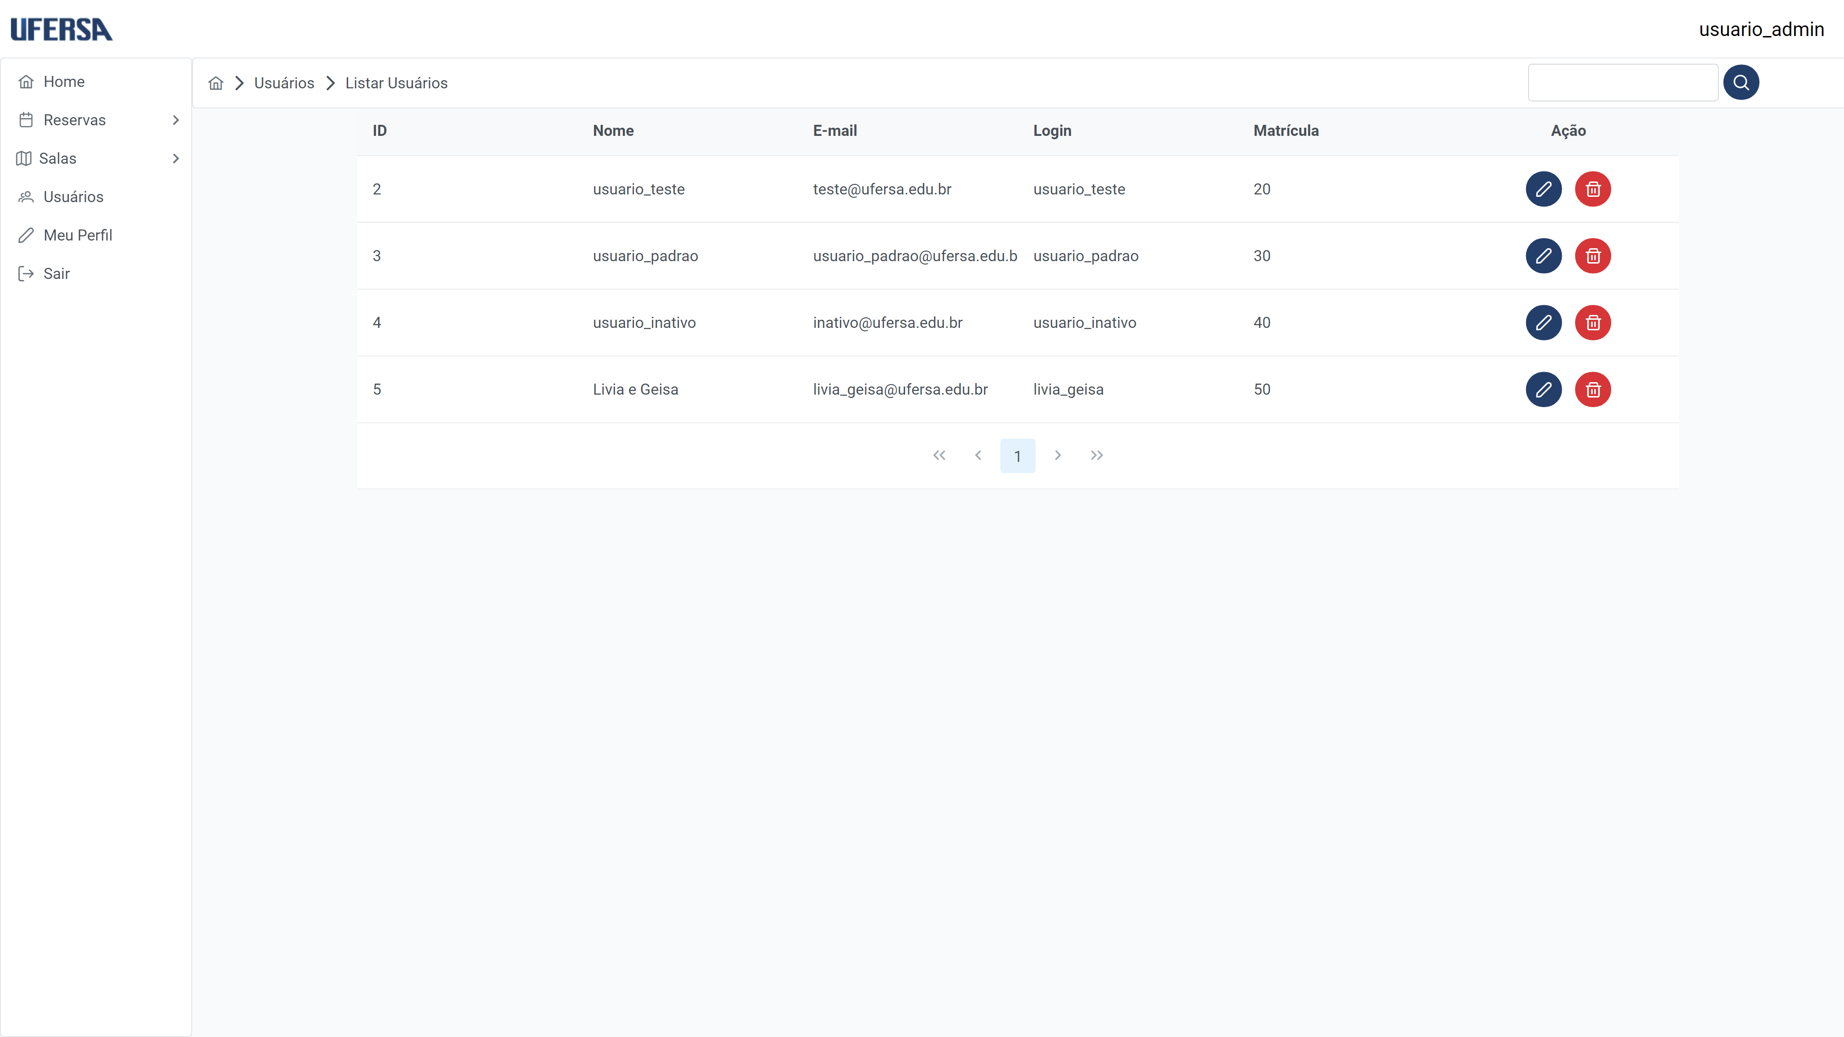
Task: Expand the Salas submenu chevron
Action: [x=175, y=158]
